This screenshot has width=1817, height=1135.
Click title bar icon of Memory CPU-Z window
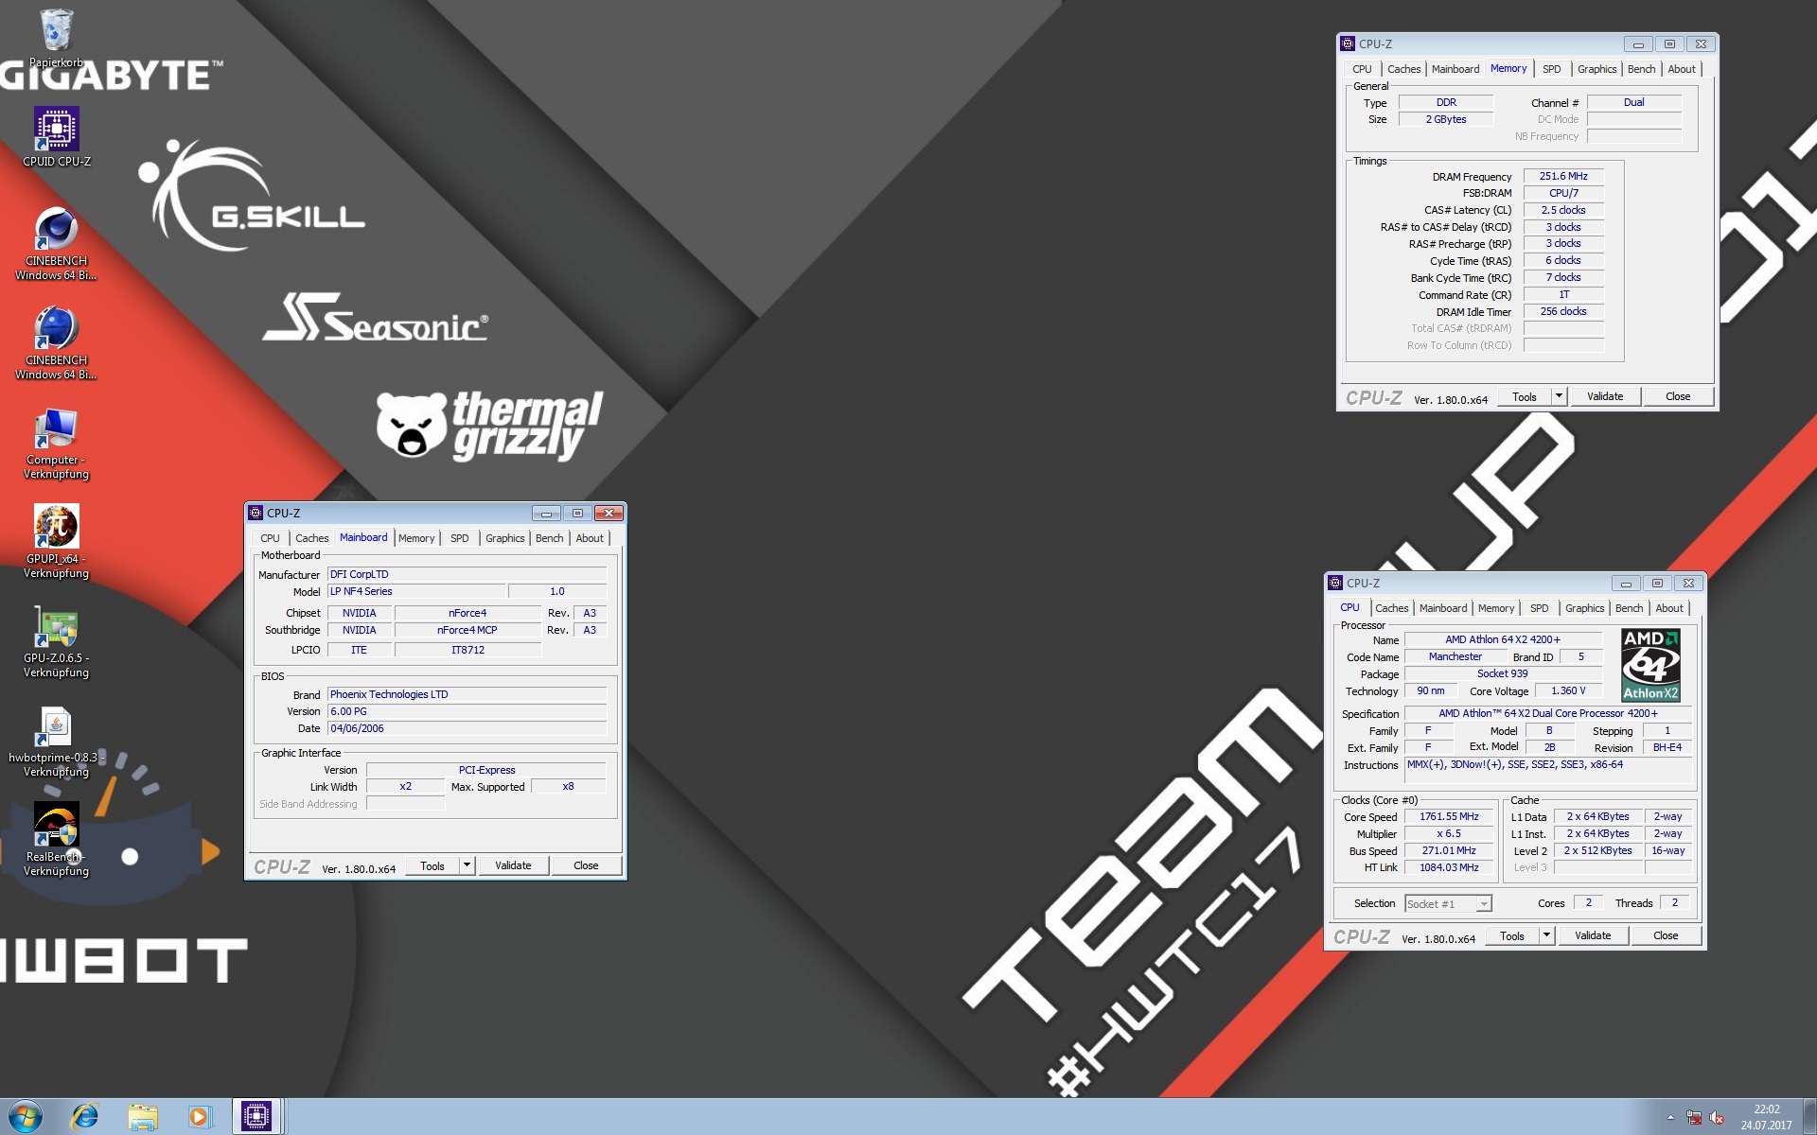tap(1348, 44)
